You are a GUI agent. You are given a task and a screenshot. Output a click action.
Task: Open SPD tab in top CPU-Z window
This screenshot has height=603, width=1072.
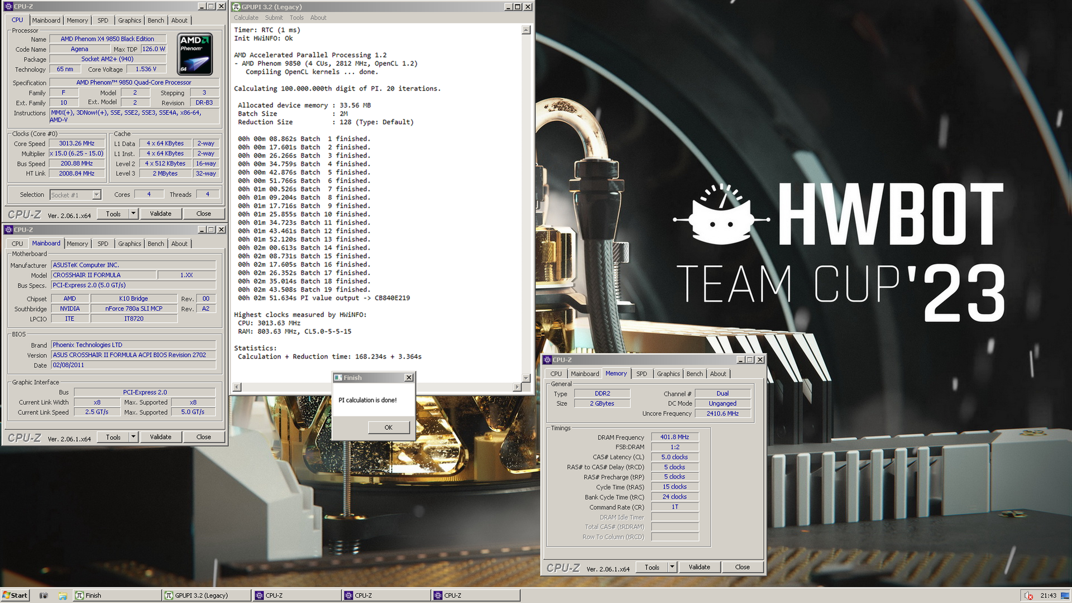click(x=103, y=20)
